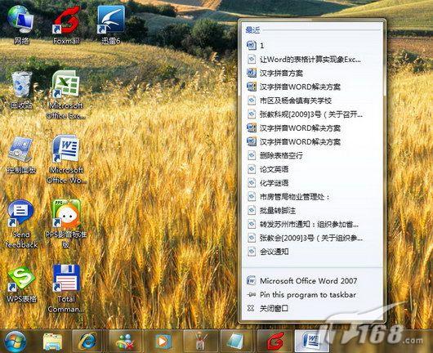Choose Pin this program to taskbar
The height and width of the screenshot is (353, 433).
click(x=313, y=295)
